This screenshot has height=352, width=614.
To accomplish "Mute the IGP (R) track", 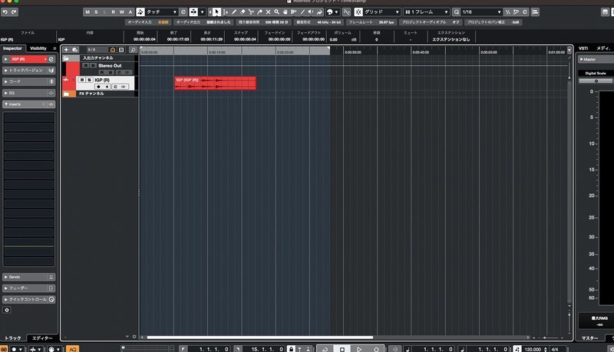I will 82,80.
